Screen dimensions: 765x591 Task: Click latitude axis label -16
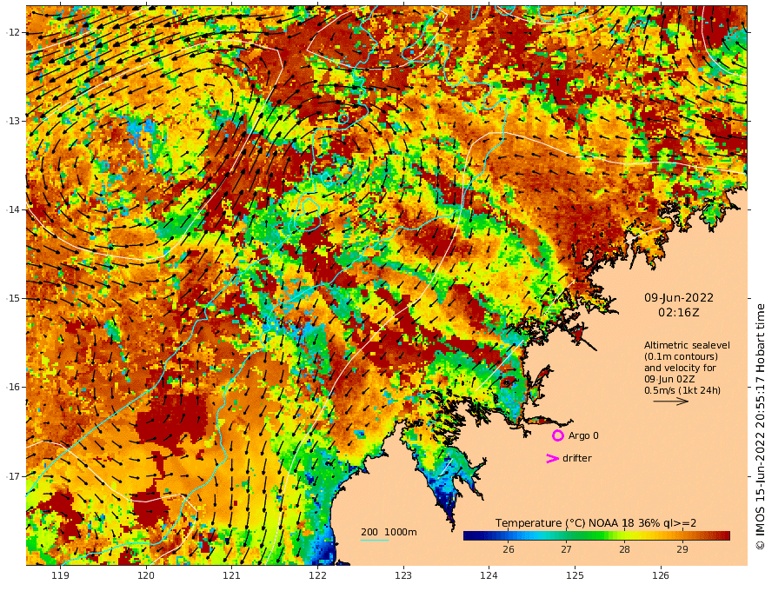(x=12, y=387)
